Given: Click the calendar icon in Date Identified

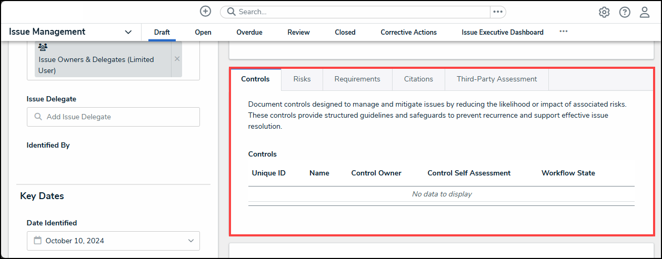Looking at the screenshot, I should 37,241.
